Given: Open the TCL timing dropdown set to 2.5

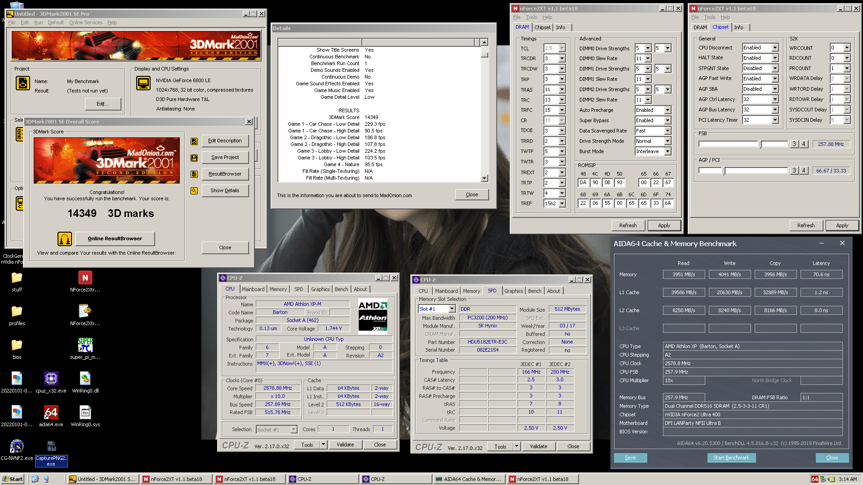Looking at the screenshot, I should pyautogui.click(x=561, y=47).
